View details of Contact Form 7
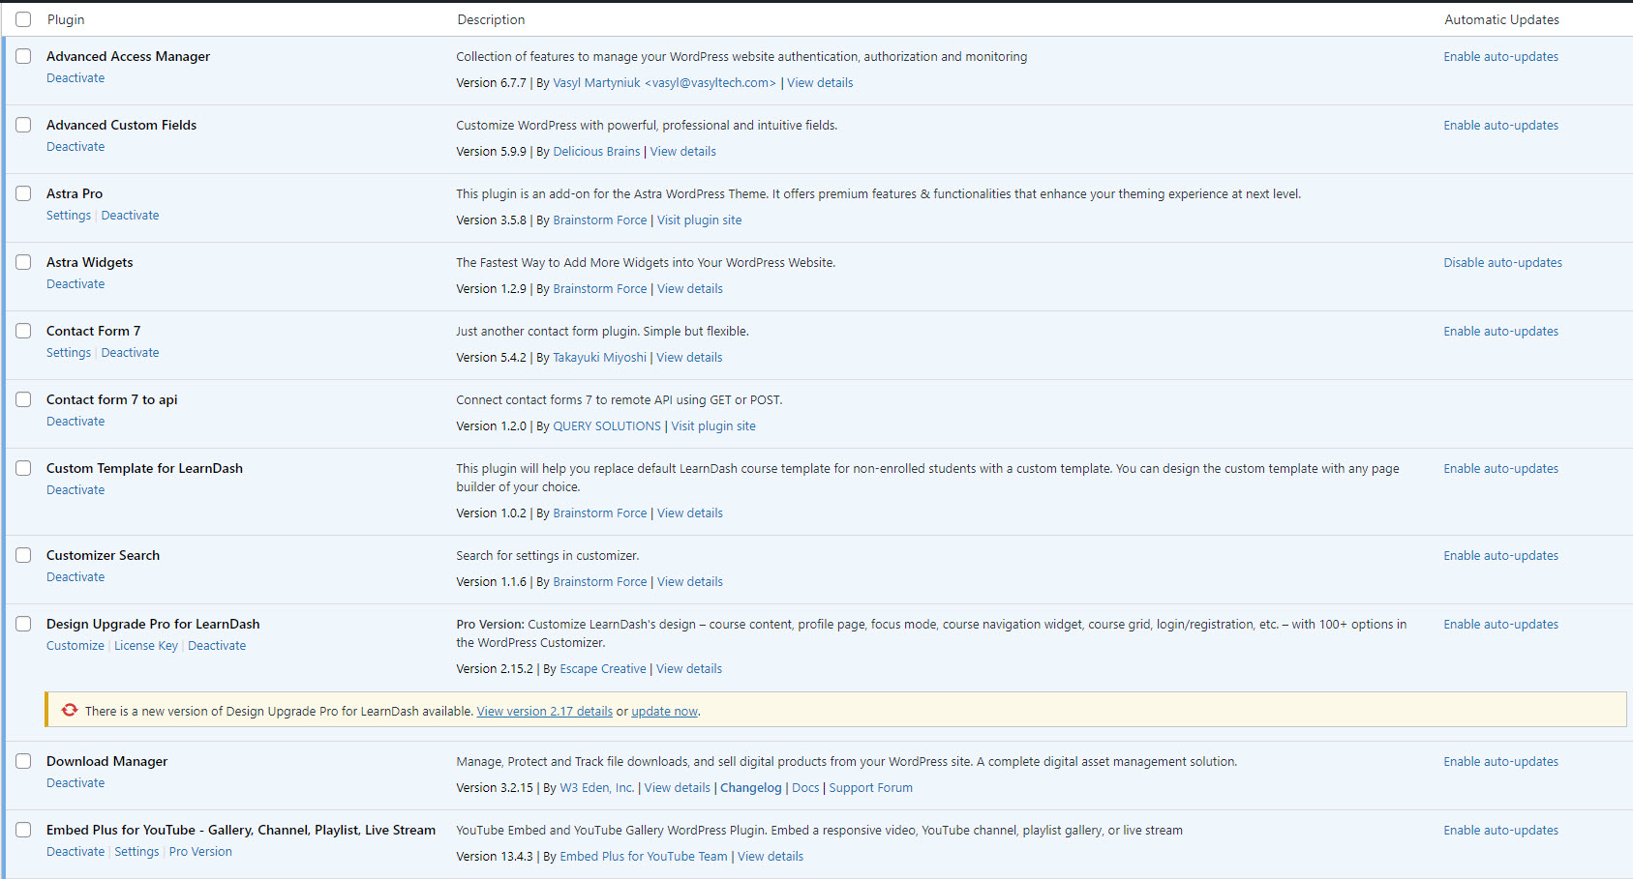1633x879 pixels. pos(689,358)
